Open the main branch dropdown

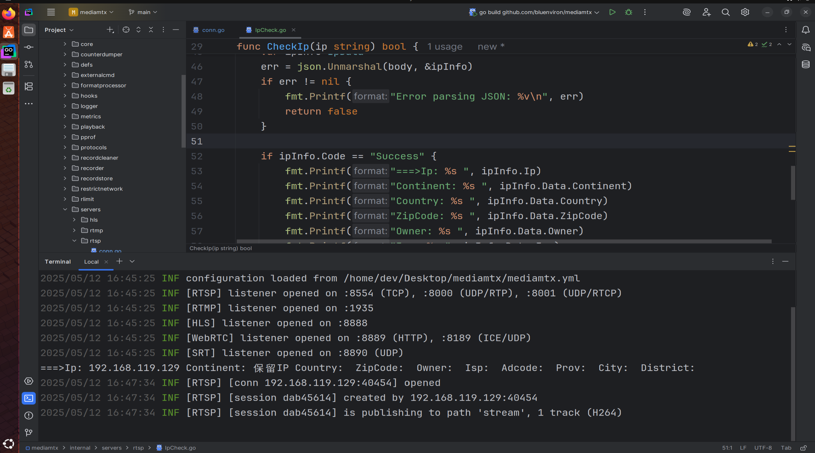pyautogui.click(x=143, y=12)
